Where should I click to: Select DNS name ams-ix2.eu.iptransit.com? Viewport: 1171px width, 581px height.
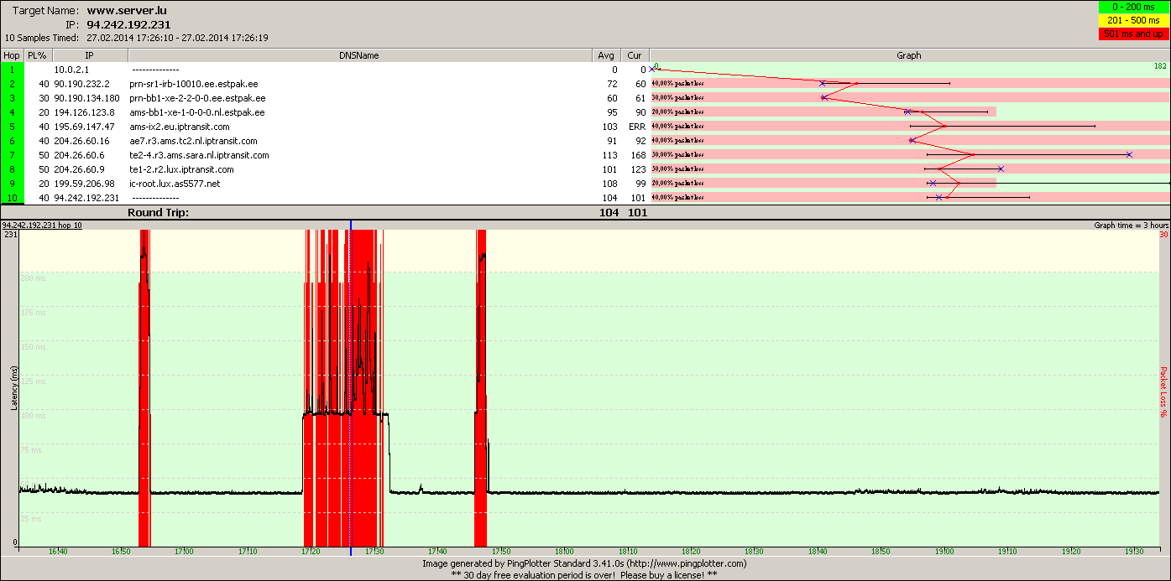point(180,127)
